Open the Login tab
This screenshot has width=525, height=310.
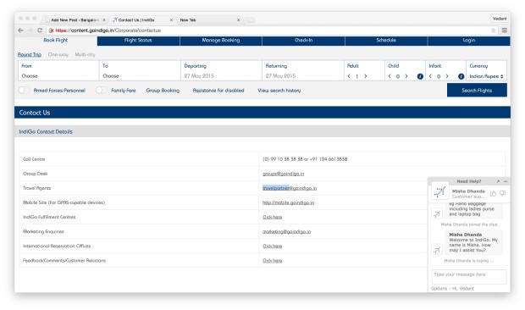[469, 40]
